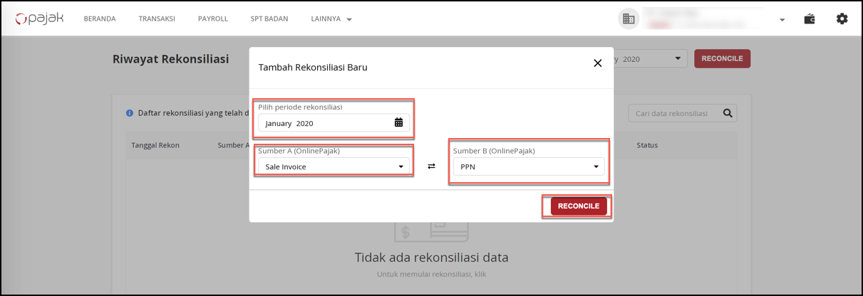The height and width of the screenshot is (296, 863).
Task: Go to the TRANSAKSI menu
Action: (157, 19)
